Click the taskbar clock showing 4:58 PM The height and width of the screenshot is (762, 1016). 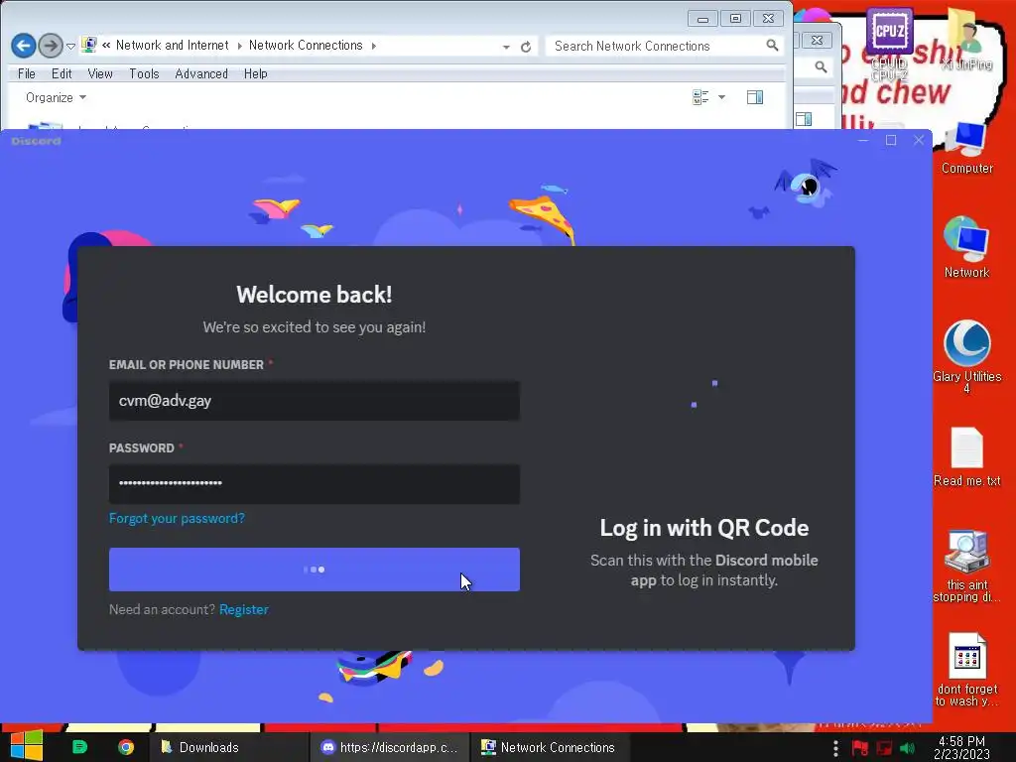pyautogui.click(x=961, y=747)
